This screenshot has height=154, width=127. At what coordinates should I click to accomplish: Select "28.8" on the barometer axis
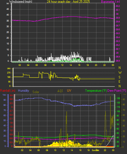pyautogui.click(x=118, y=61)
